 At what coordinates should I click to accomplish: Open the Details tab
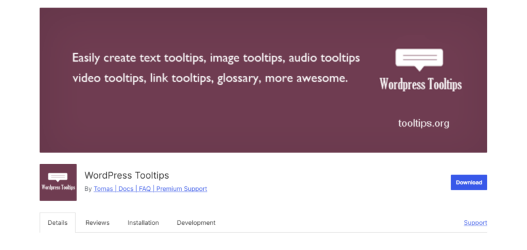[x=57, y=223]
